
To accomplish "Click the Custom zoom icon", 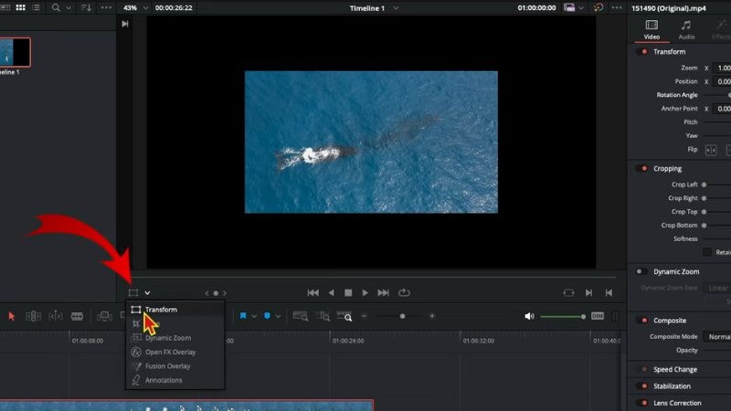I will click(x=344, y=316).
